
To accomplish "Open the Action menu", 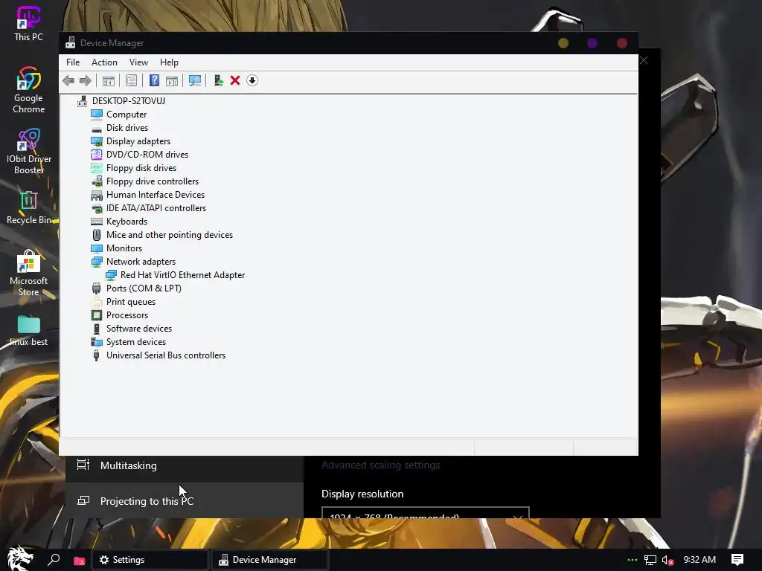I will tap(104, 62).
